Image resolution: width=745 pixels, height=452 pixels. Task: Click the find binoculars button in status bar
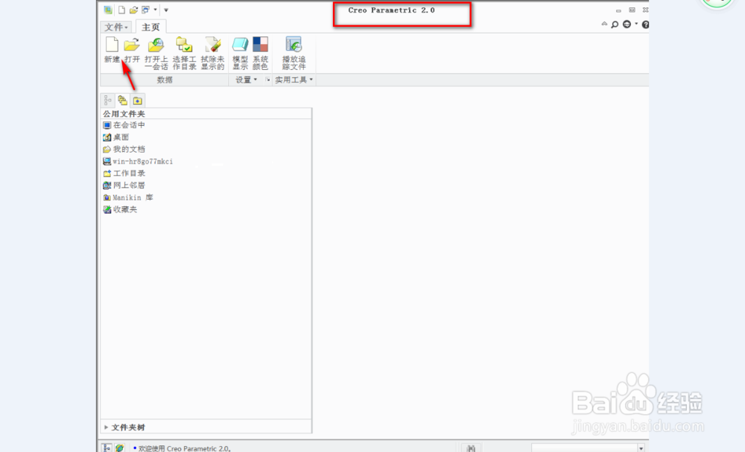471,448
